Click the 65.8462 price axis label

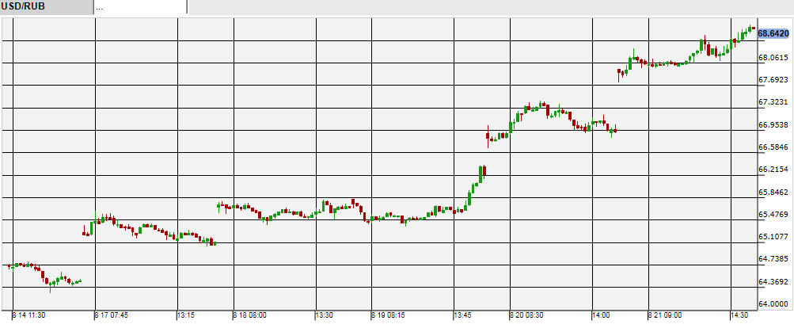773,192
